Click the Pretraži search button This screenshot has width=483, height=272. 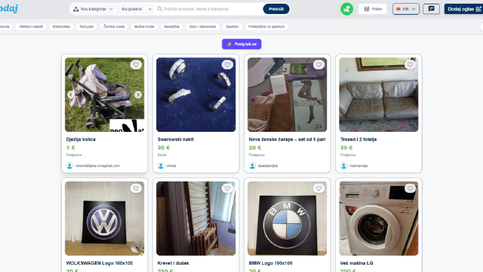coord(276,9)
